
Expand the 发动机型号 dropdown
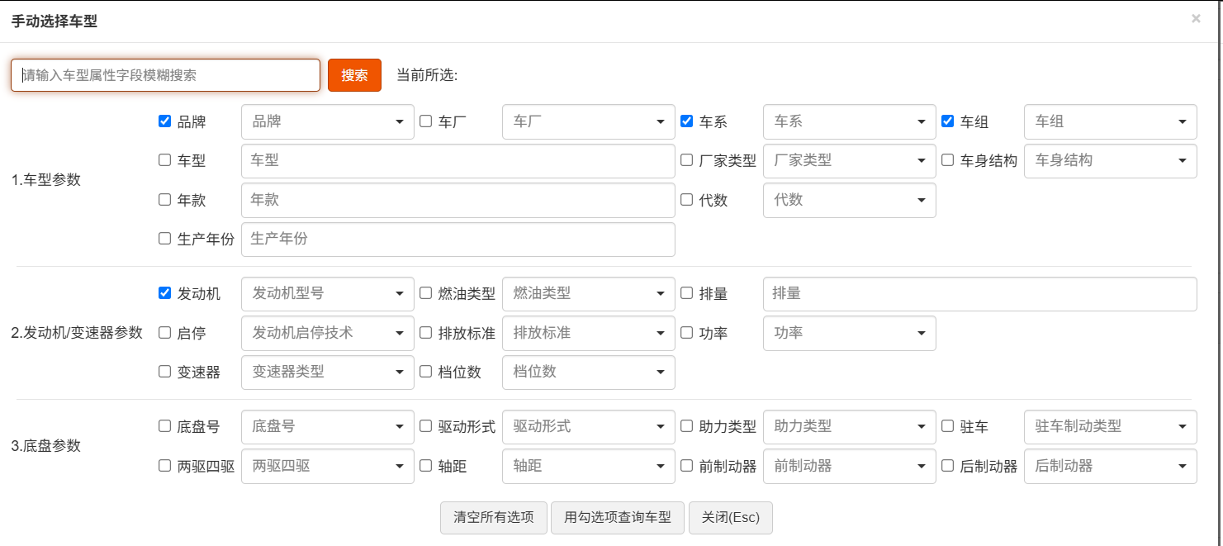pos(327,293)
